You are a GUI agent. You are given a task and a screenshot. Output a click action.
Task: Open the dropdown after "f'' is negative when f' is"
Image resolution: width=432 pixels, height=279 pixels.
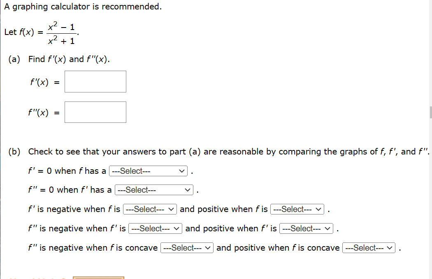click(x=155, y=228)
